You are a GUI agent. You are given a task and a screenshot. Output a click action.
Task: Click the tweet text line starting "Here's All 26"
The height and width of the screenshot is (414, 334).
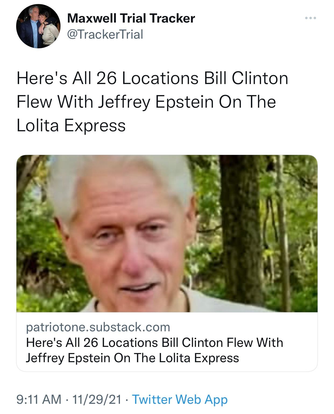(152, 78)
